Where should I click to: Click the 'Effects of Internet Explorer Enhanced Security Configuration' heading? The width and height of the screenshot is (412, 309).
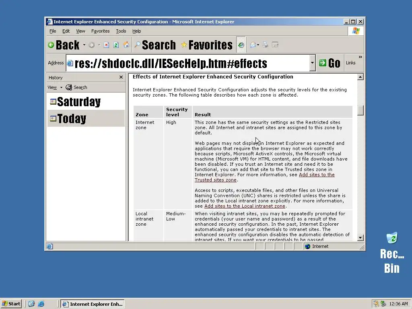[213, 76]
